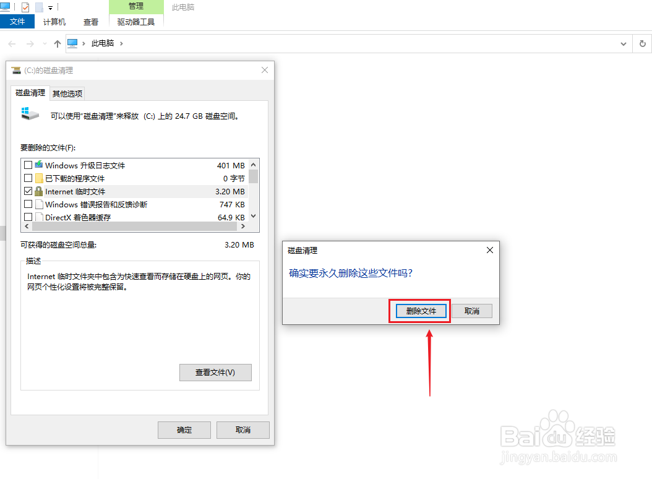Click the 查看文件(V) button

215,372
